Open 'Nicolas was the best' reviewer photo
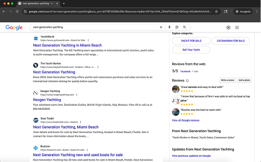 (176, 112)
